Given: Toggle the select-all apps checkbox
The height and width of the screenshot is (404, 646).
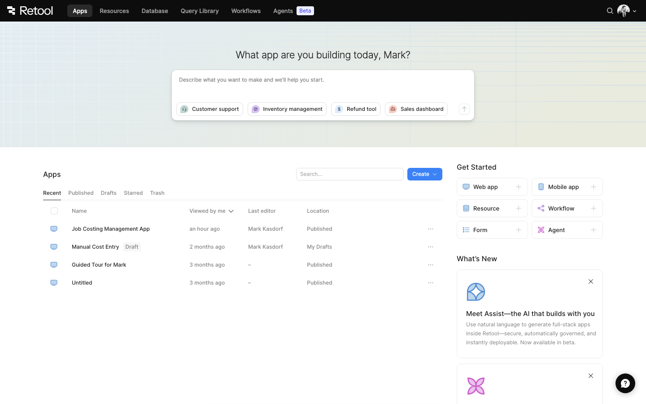Looking at the screenshot, I should (x=54, y=211).
